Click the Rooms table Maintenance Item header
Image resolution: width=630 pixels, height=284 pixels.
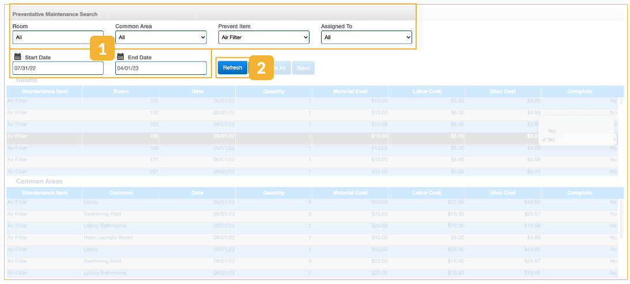44,92
